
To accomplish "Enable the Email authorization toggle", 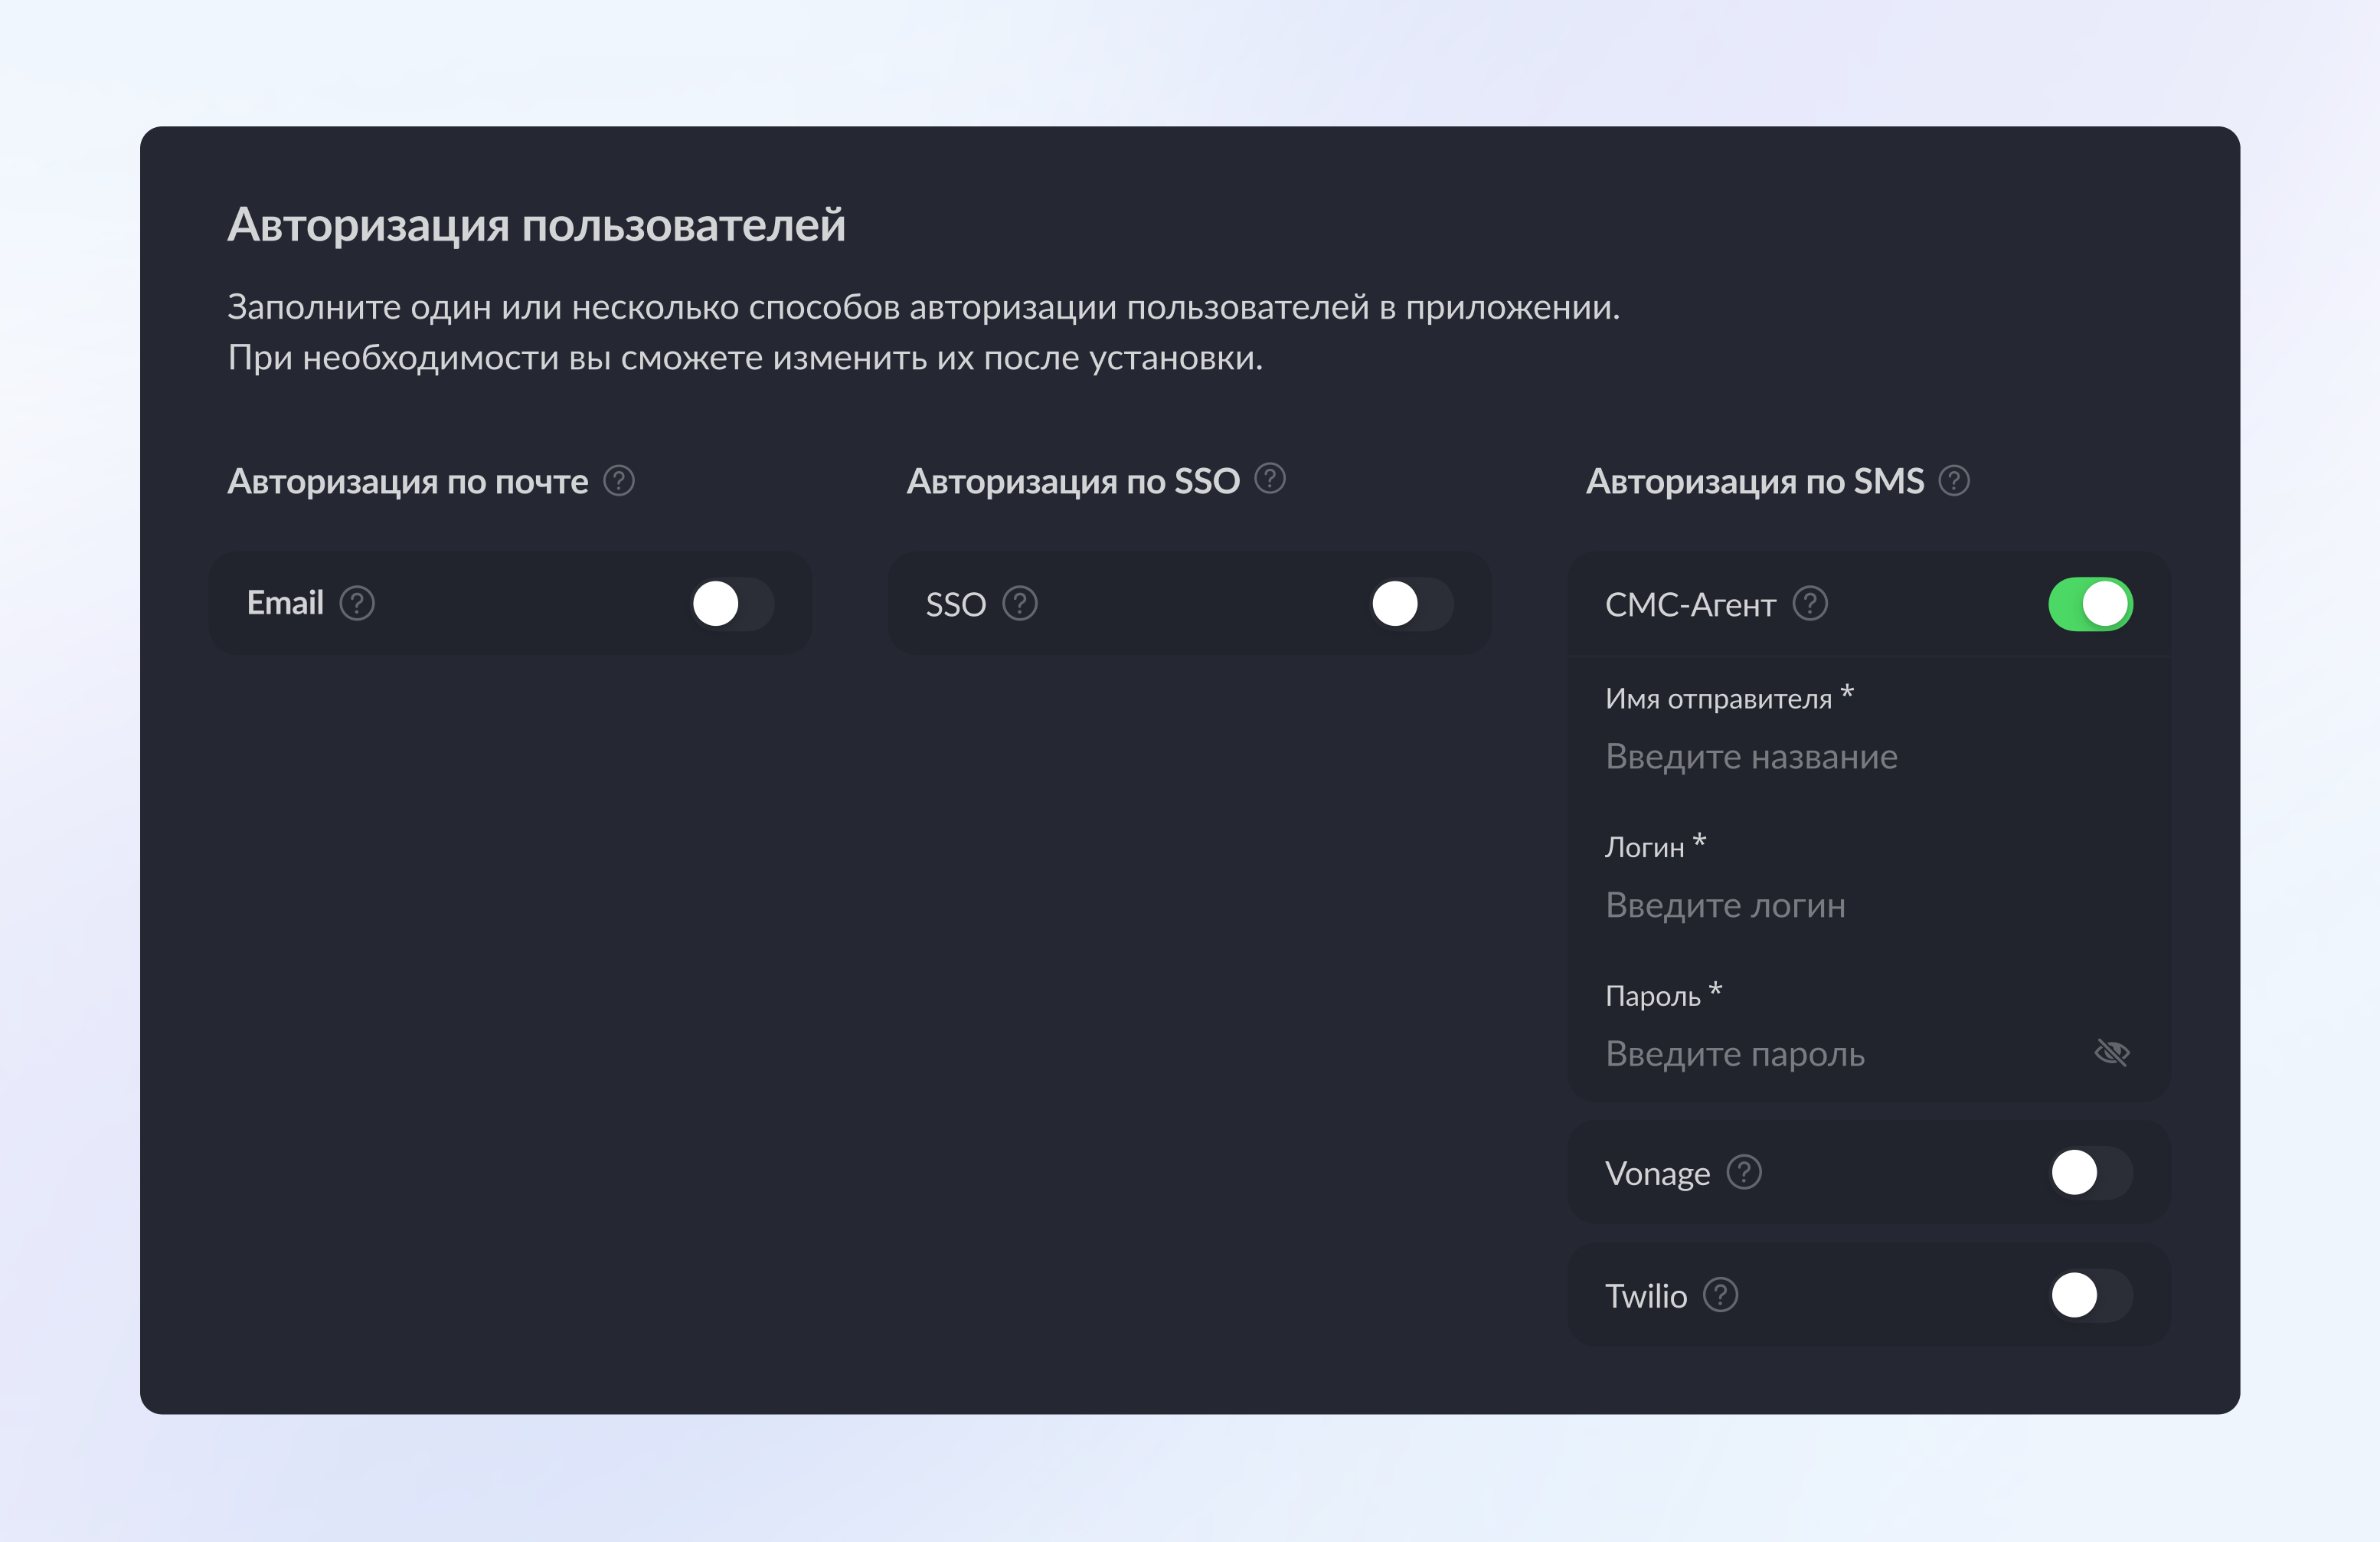I will click(x=732, y=604).
